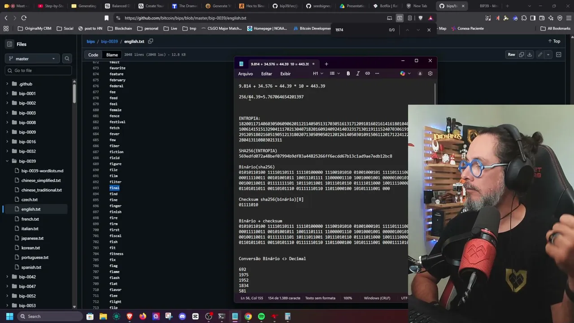This screenshot has width=574, height=323.
Task: Open spanish.txt in the file tree
Action: point(31,267)
